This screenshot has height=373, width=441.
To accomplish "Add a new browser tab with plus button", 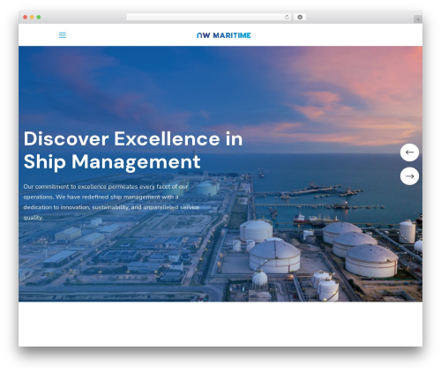I will [x=418, y=19].
